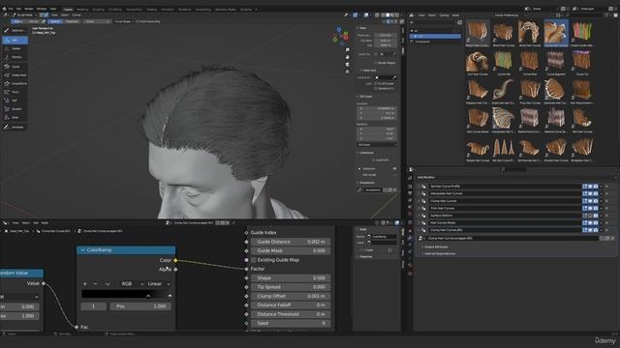
Task: Adjust the Shape slider field
Action: 291,278
